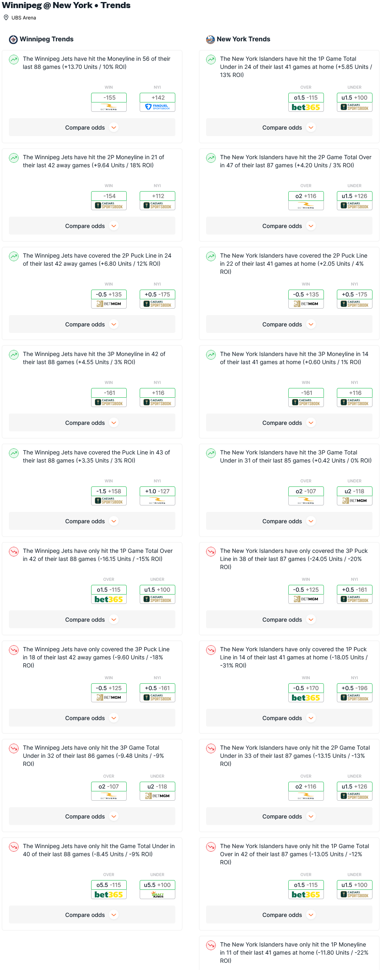This screenshot has height=970, width=381.
Task: Select Winnipeg -155 moneyline odds
Action: point(109,98)
